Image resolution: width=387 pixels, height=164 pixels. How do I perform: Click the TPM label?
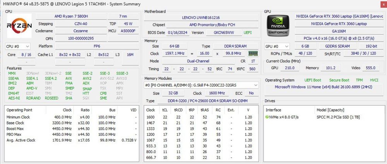point(359,80)
